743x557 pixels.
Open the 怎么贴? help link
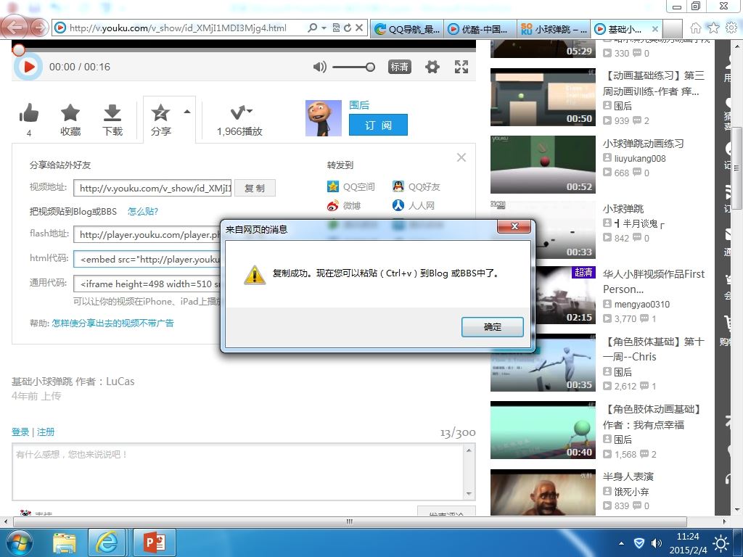[x=143, y=211]
